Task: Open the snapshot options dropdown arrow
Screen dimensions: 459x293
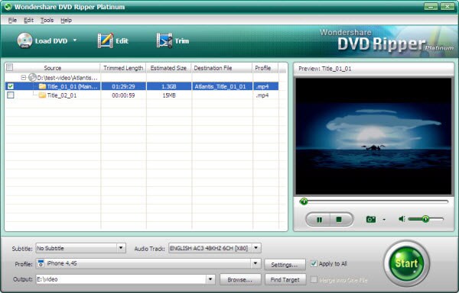Action: 384,220
